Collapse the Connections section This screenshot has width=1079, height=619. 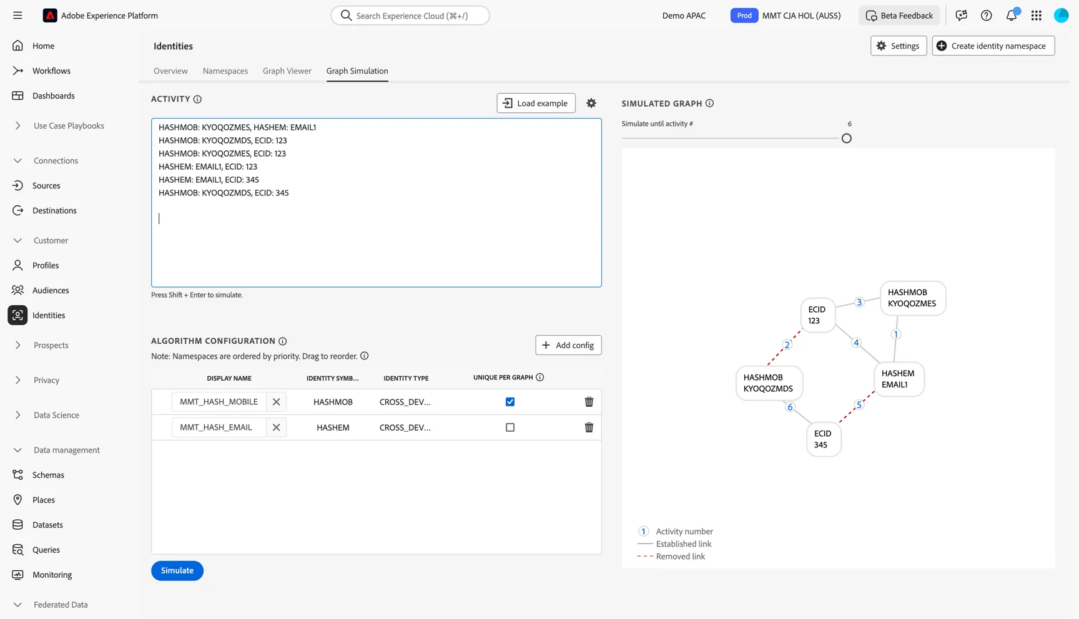(17, 160)
